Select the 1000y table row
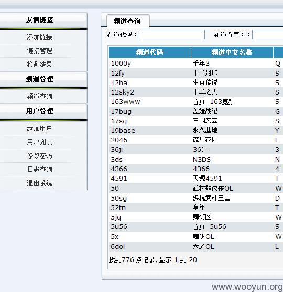Image resolution: width=283 pixels, height=292 pixels. pos(196,64)
